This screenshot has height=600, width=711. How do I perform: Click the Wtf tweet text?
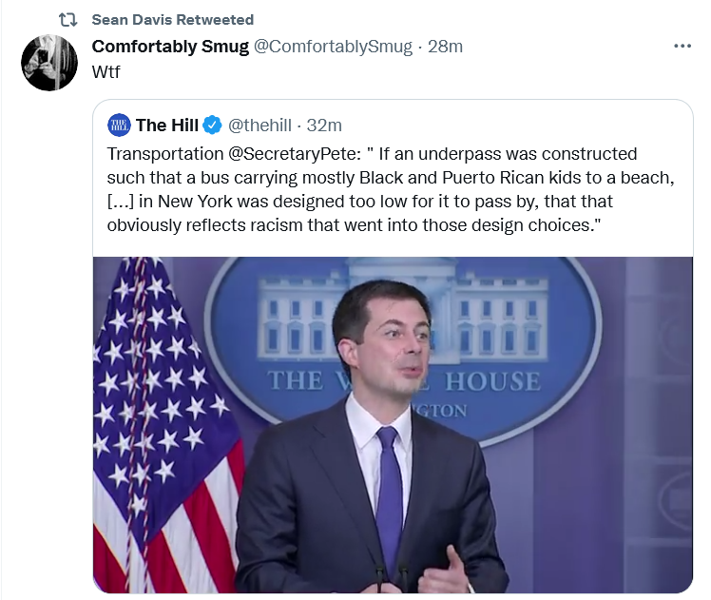tap(106, 71)
